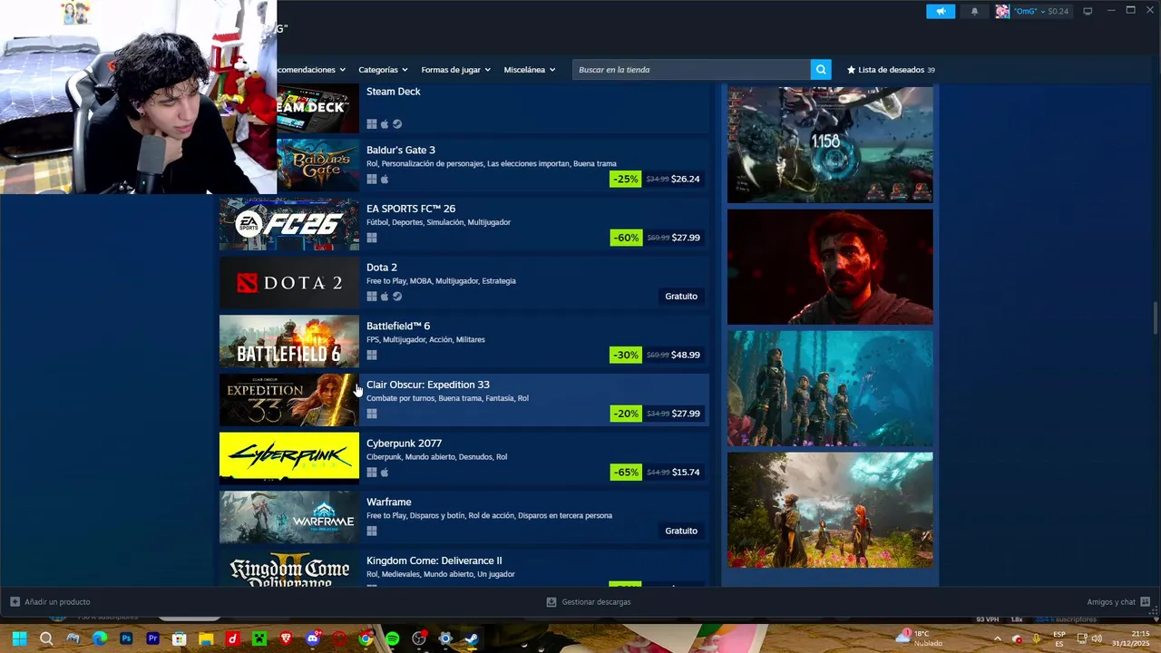Open Windows taskbar search
The image size is (1161, 653).
pyautogui.click(x=46, y=638)
